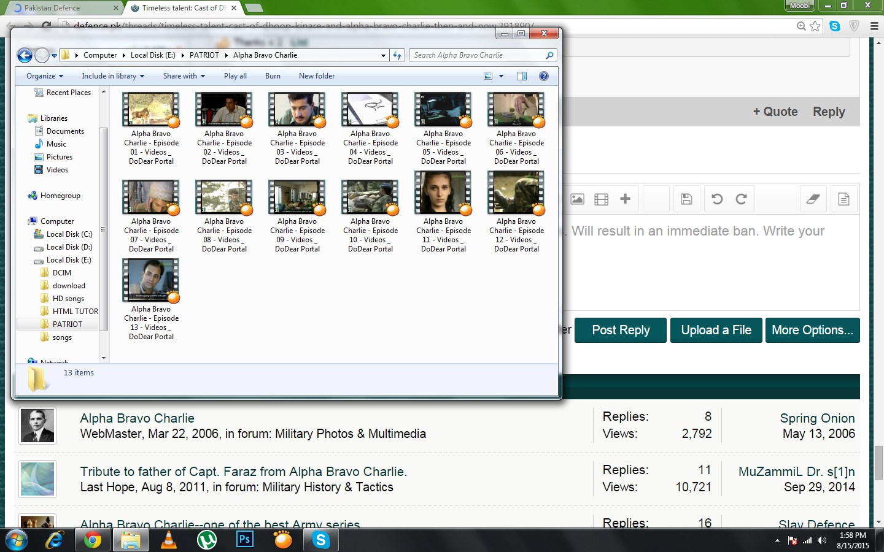Click the Change your view icon
This screenshot has height=552, width=884.
click(489, 76)
